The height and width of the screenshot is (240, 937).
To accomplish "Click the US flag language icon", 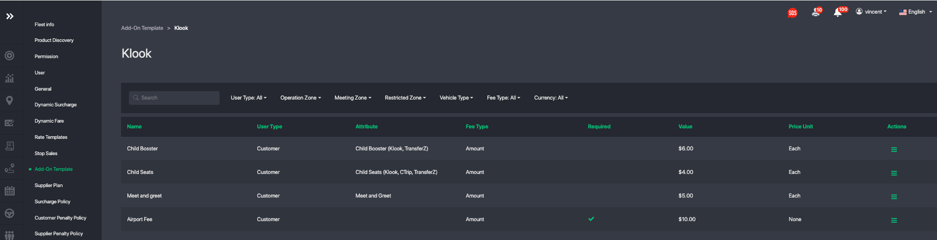I will (x=902, y=12).
